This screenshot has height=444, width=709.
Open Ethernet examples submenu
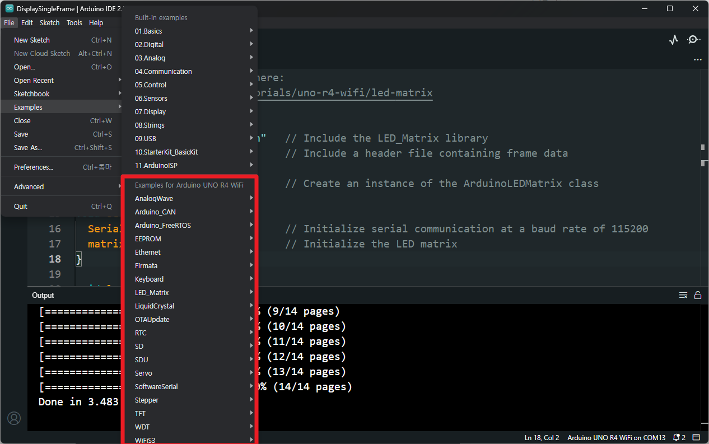(x=189, y=253)
